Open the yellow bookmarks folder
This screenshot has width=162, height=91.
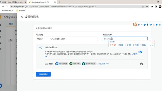[21, 11]
